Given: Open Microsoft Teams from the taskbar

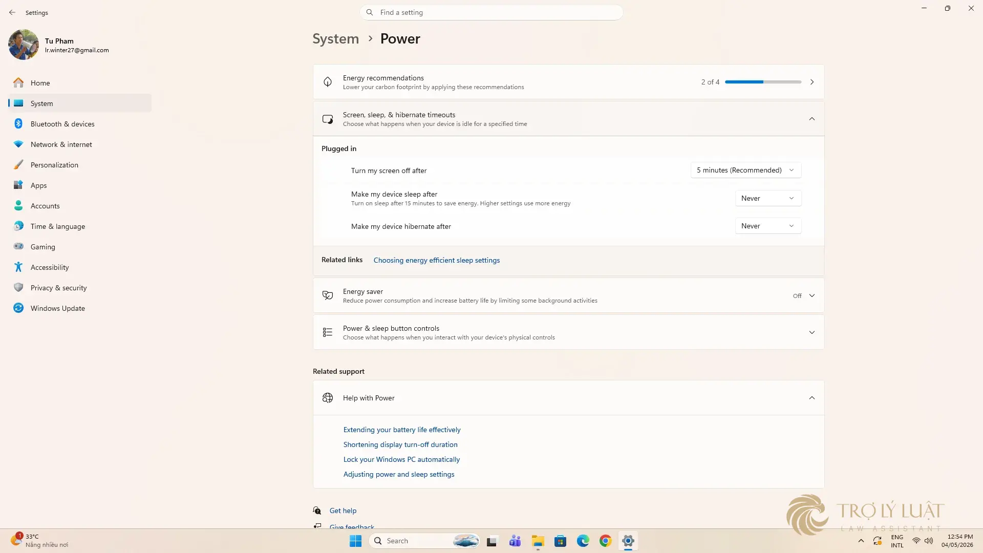Looking at the screenshot, I should [x=515, y=541].
